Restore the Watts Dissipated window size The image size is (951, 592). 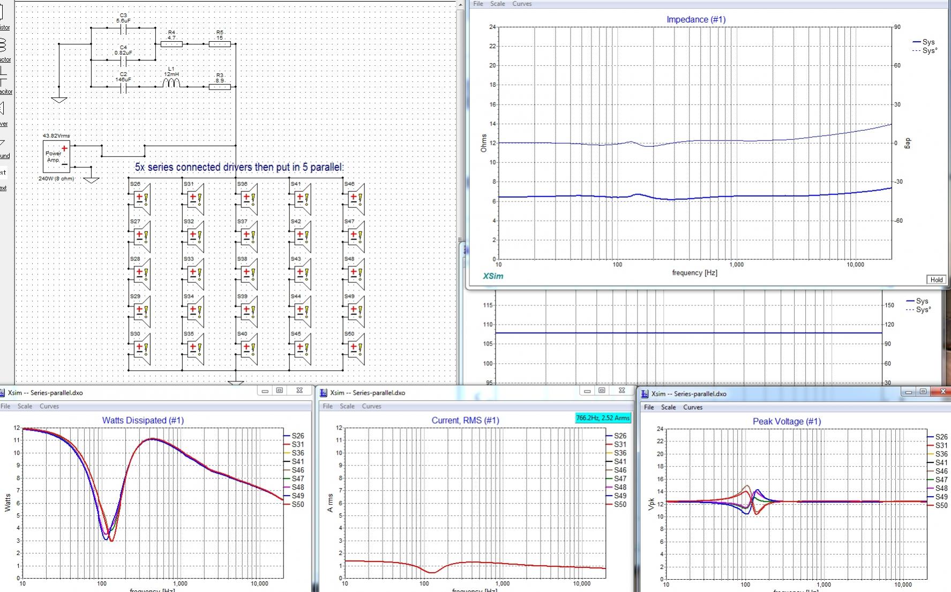[x=279, y=391]
